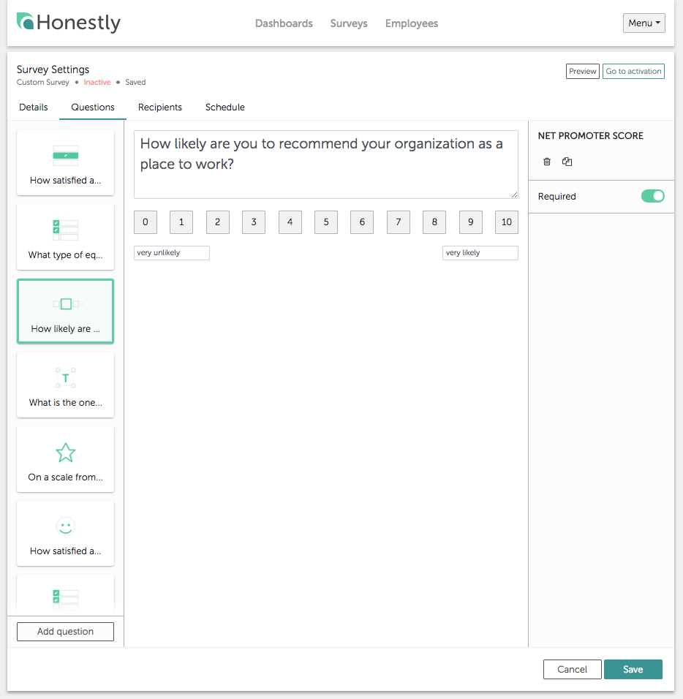Duplicate the question using the copy icon
This screenshot has width=683, height=699.
tap(567, 162)
